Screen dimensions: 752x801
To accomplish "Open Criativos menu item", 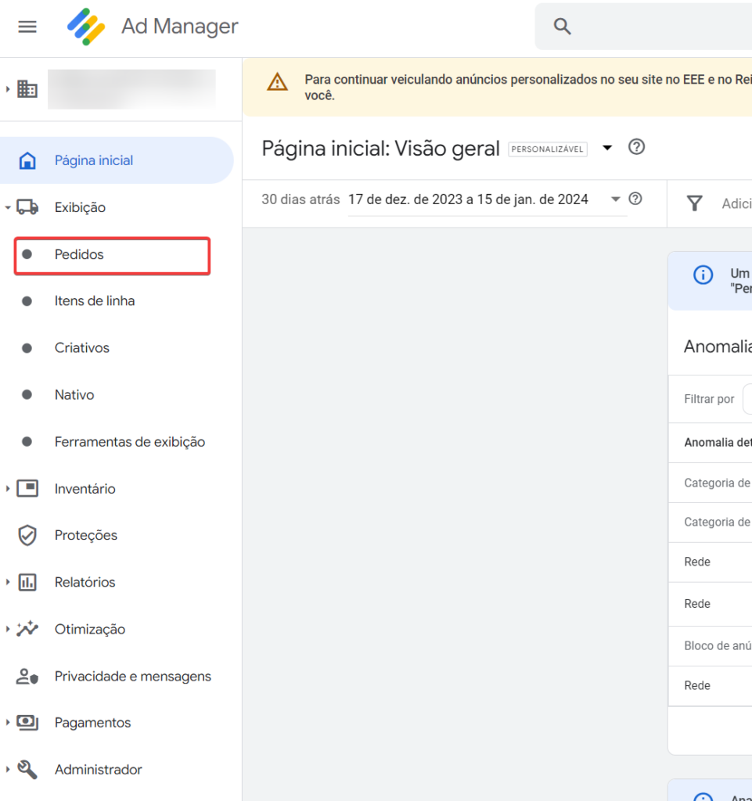I will (x=81, y=348).
